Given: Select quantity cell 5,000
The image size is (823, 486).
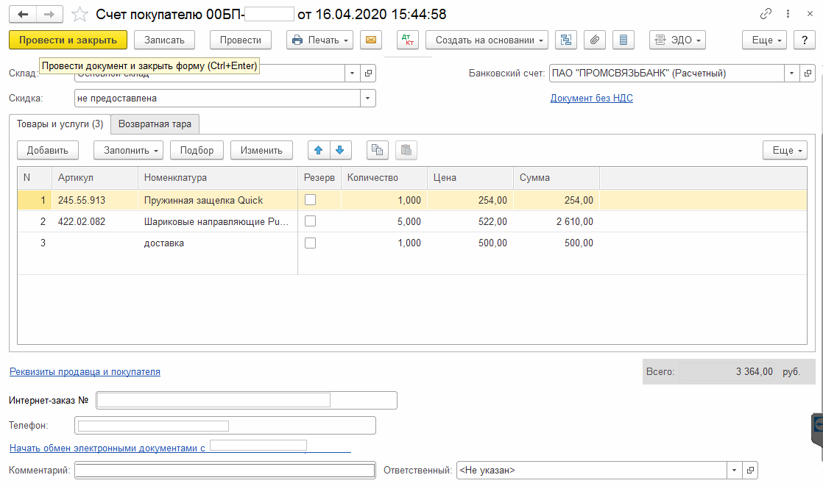Looking at the screenshot, I should click(384, 222).
